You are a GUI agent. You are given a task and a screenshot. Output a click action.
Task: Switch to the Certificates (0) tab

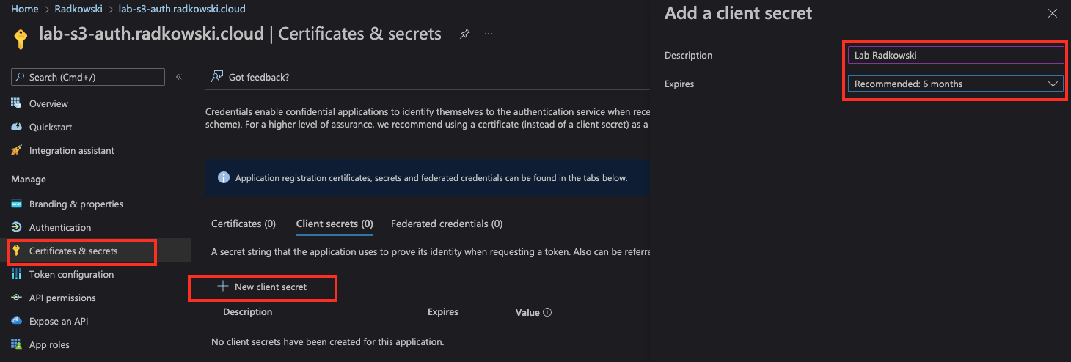(x=244, y=224)
